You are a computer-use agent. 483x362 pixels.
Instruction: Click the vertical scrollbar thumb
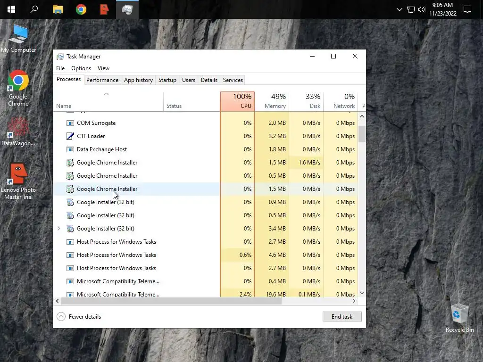point(362,133)
